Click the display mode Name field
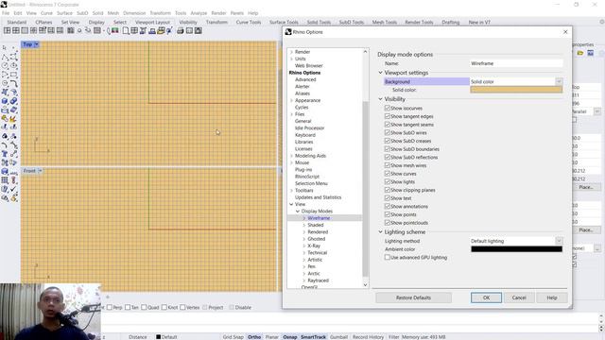The width and height of the screenshot is (605, 340). coord(516,63)
